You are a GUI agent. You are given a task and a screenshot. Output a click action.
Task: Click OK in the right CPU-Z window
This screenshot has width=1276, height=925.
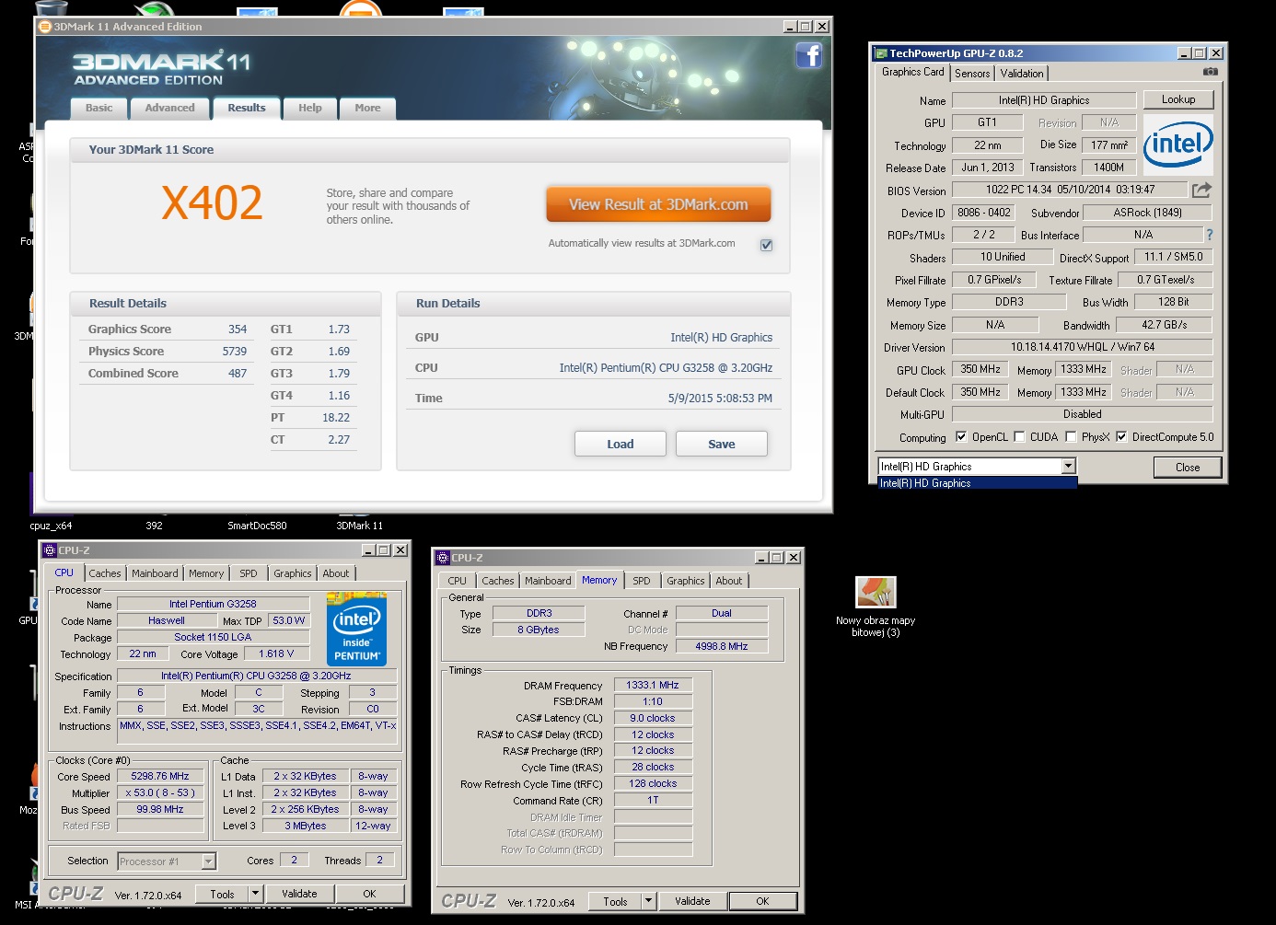[x=762, y=901]
